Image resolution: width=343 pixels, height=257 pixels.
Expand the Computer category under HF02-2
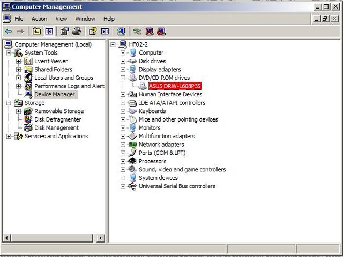[123, 52]
